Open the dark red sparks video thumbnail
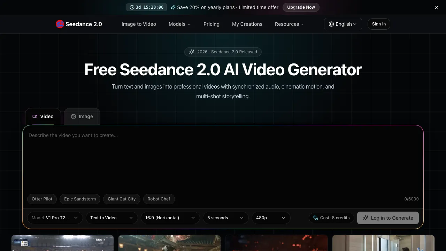Image resolution: width=446 pixels, height=251 pixels. (x=277, y=243)
